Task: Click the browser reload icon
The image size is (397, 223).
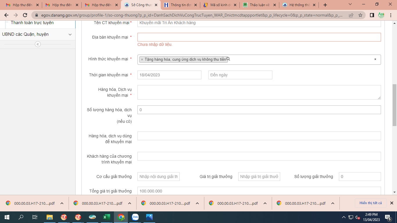Action: tap(25, 15)
